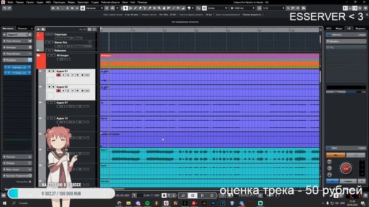Select the Erase tool
The height and width of the screenshot is (207, 369).
tap(140, 8)
